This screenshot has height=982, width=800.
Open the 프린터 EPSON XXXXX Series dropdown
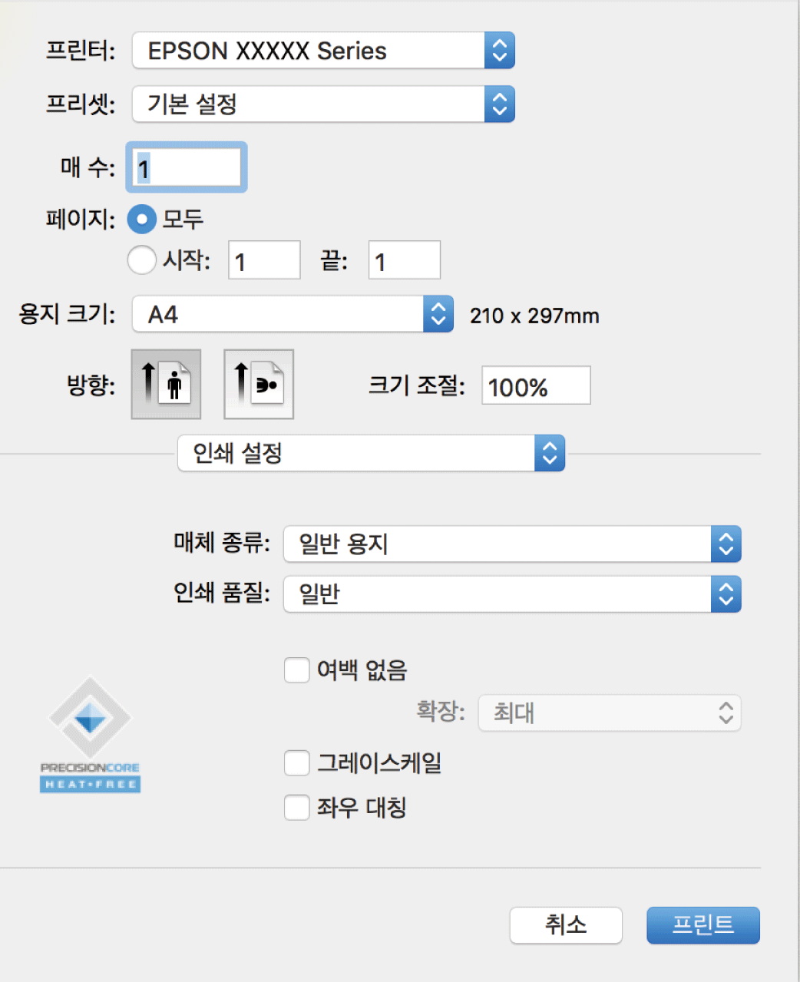tap(323, 51)
